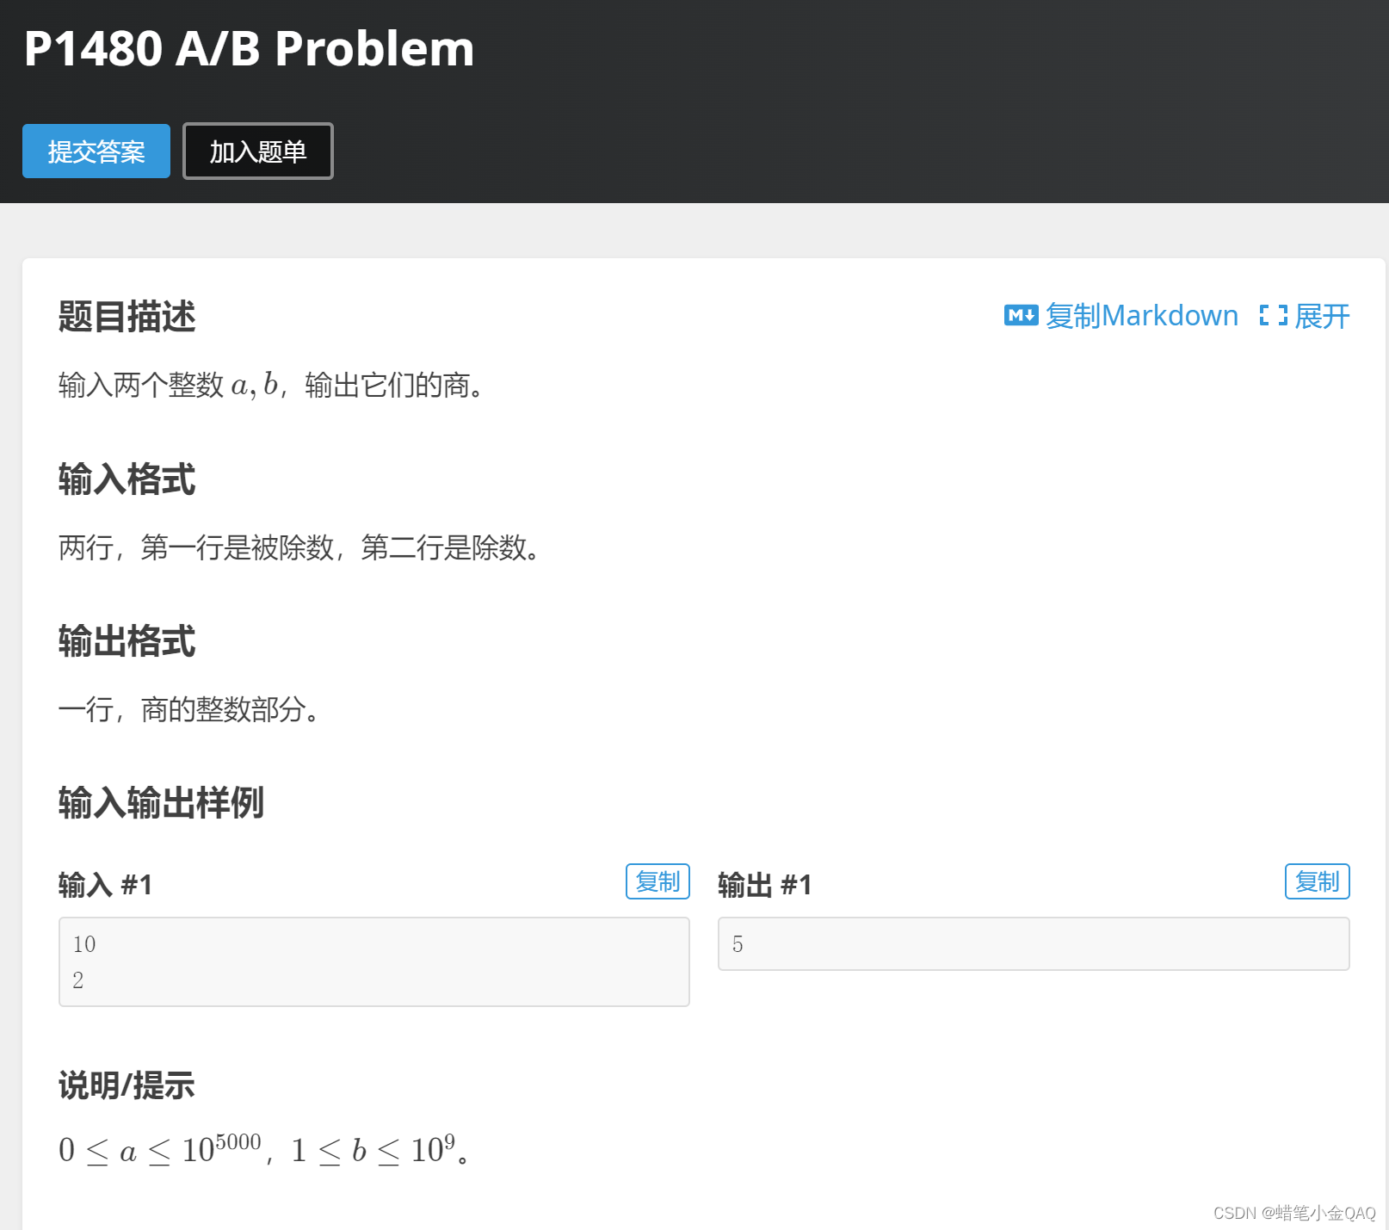Copy the sample 输入 #1
The image size is (1389, 1230).
point(657,881)
